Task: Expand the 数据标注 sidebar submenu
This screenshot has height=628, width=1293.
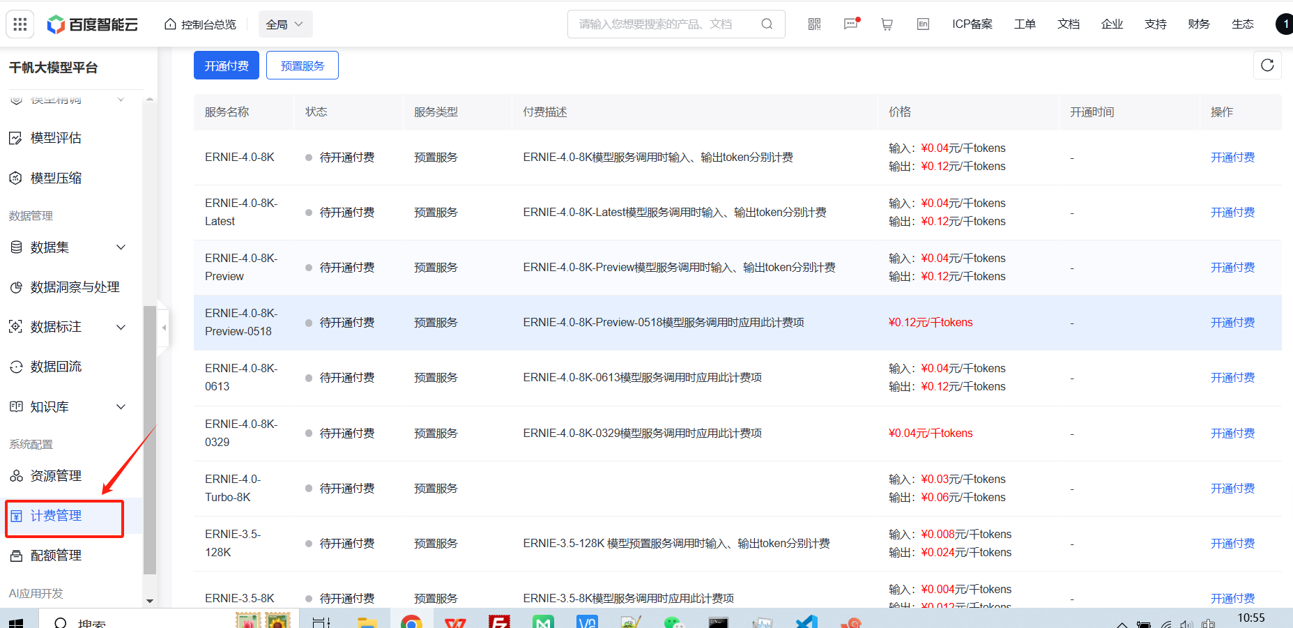Action: (121, 327)
